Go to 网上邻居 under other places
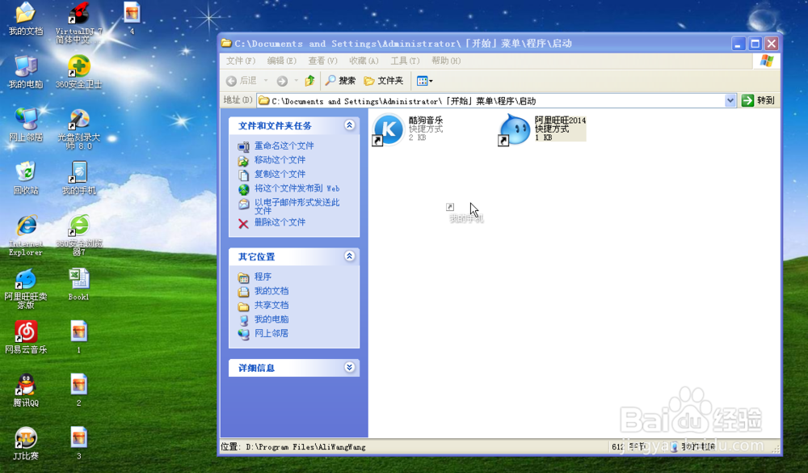 pyautogui.click(x=271, y=334)
